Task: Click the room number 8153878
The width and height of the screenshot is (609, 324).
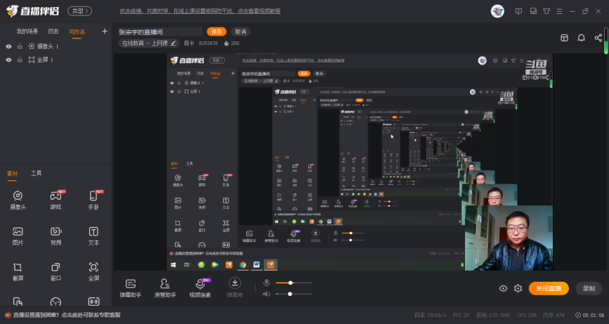Action: coord(208,43)
